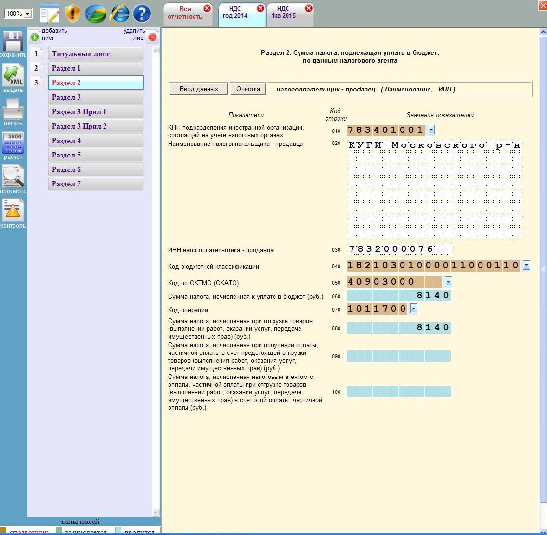Run the warning контроль check icon

[13, 210]
